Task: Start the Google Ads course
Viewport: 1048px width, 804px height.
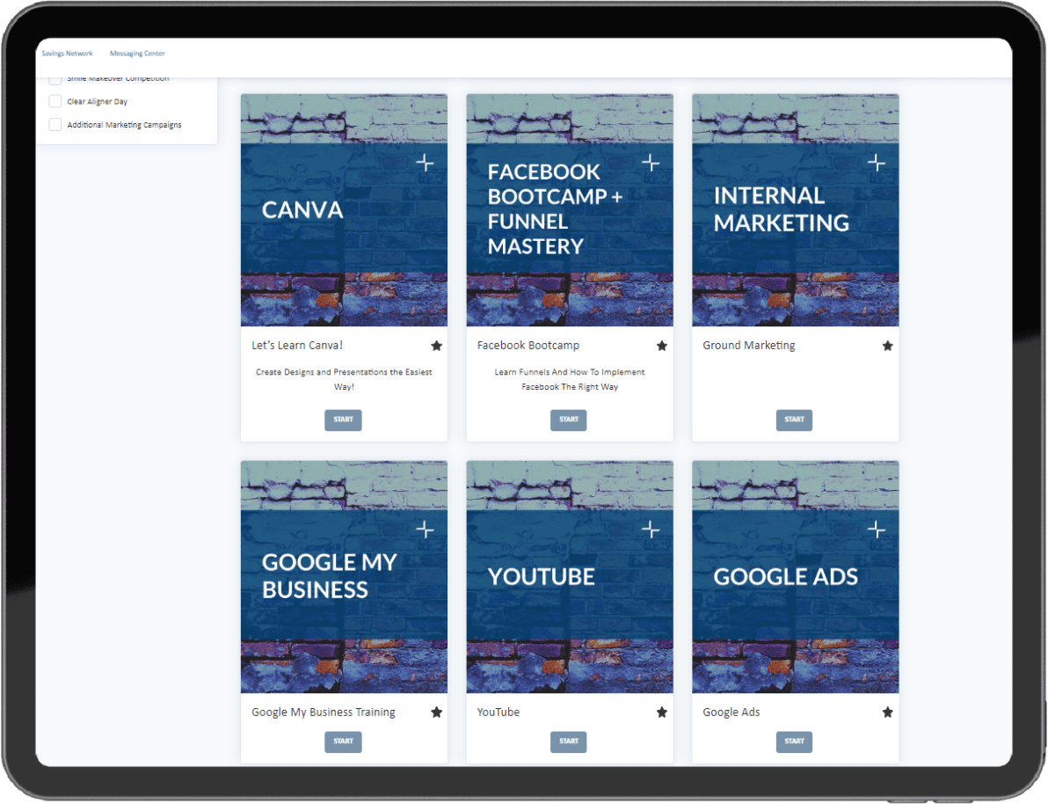Action: tap(794, 742)
